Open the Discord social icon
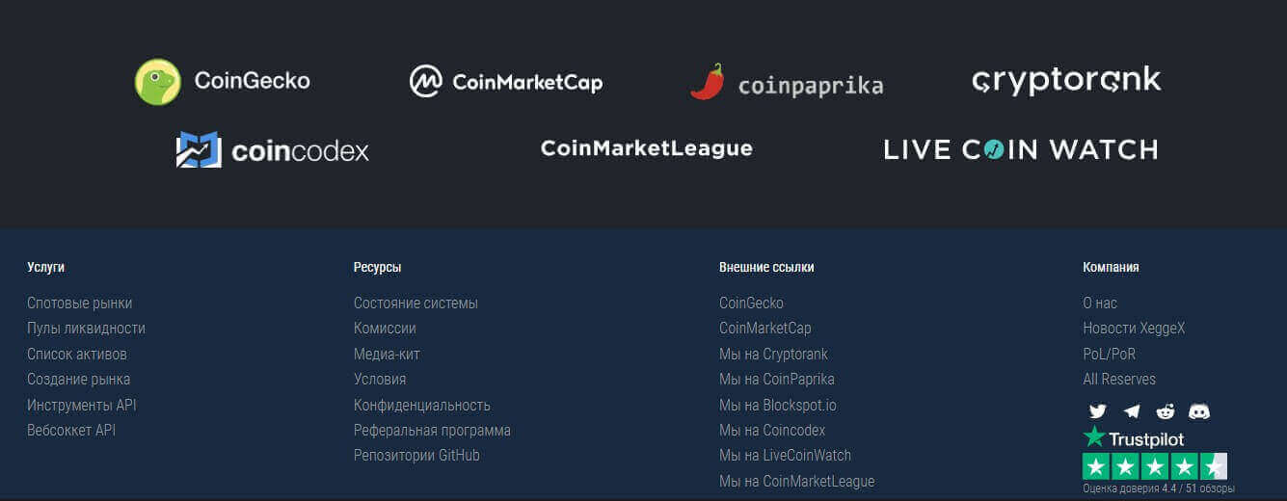This screenshot has height=501, width=1287. (x=1199, y=411)
